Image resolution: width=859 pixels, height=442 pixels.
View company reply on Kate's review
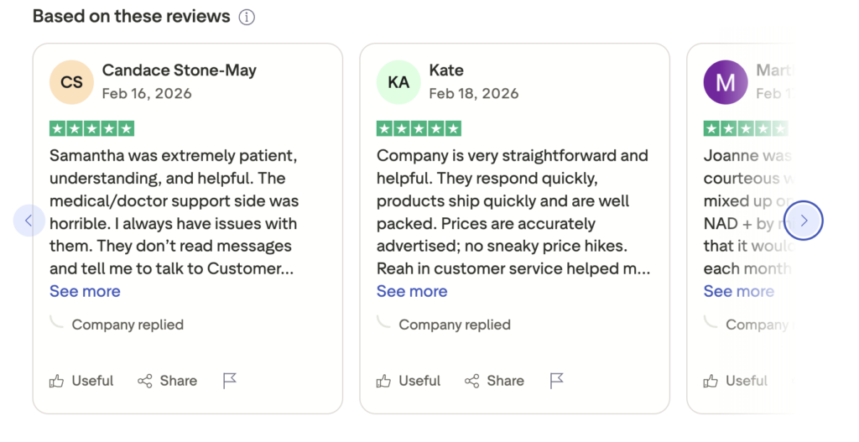coord(454,325)
